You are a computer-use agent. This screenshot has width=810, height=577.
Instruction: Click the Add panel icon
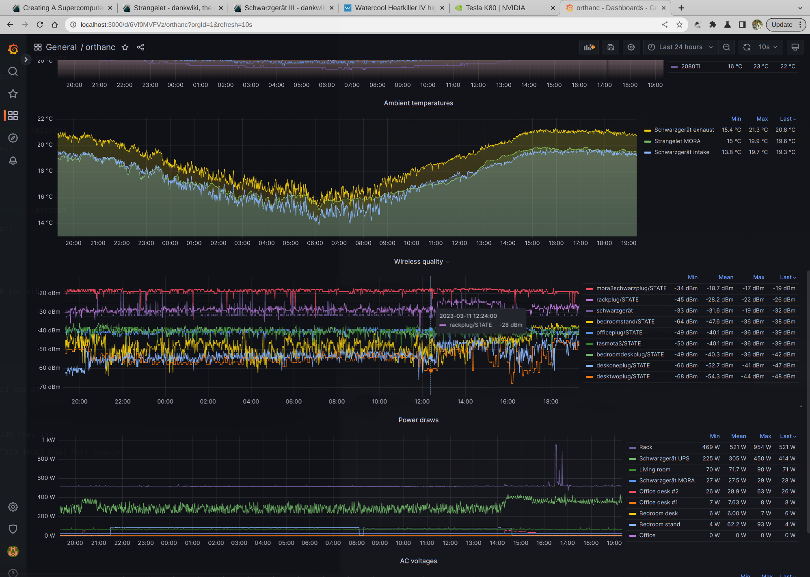pos(589,47)
